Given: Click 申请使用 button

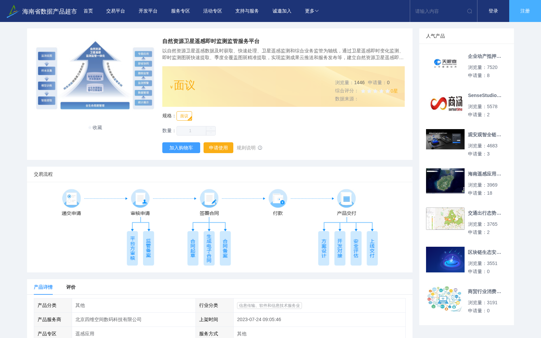Looking at the screenshot, I should point(218,148).
